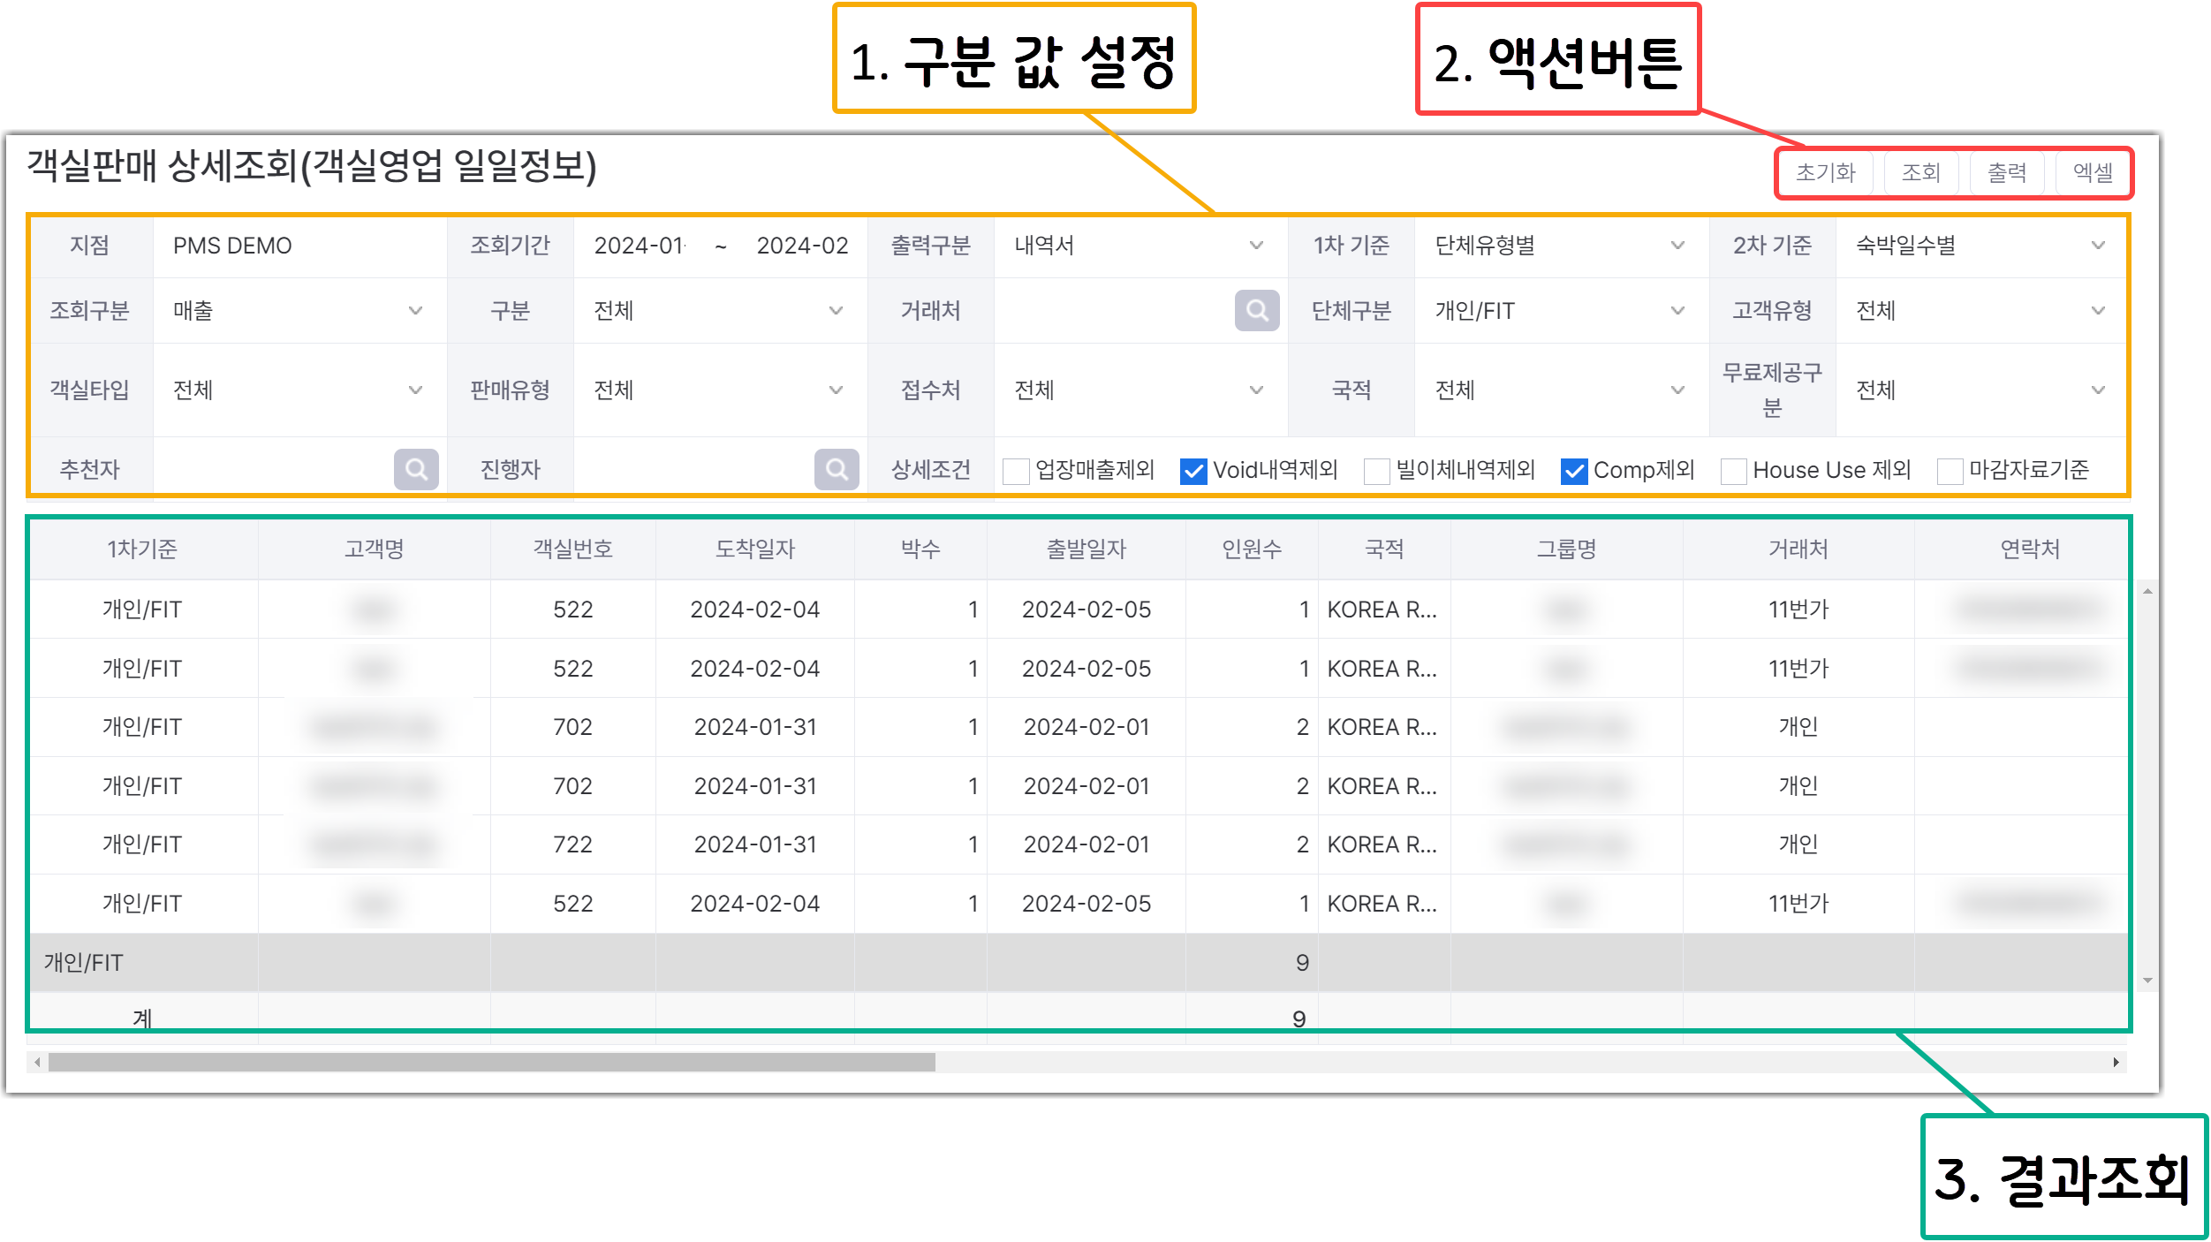2211x1242 pixels.
Task: Click the 도착일자 column header
Action: coord(754,549)
